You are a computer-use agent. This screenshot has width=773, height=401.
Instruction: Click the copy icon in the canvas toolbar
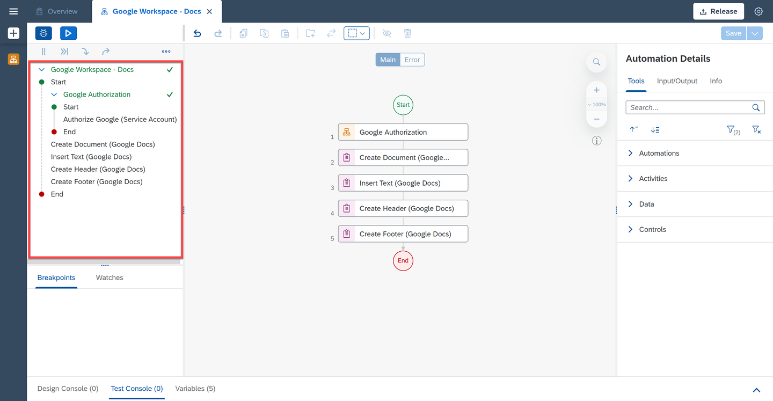pyautogui.click(x=243, y=33)
